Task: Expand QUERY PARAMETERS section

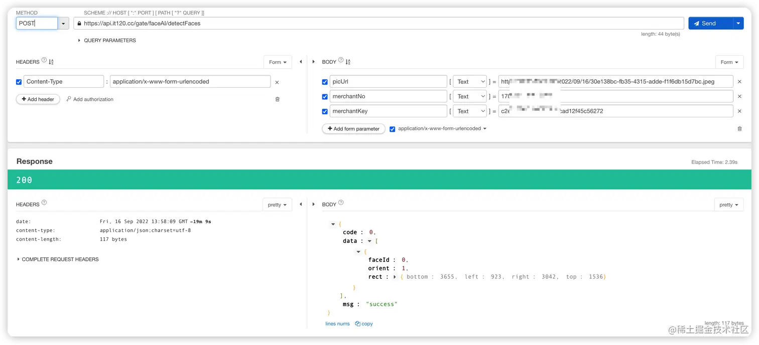Action: tap(107, 40)
